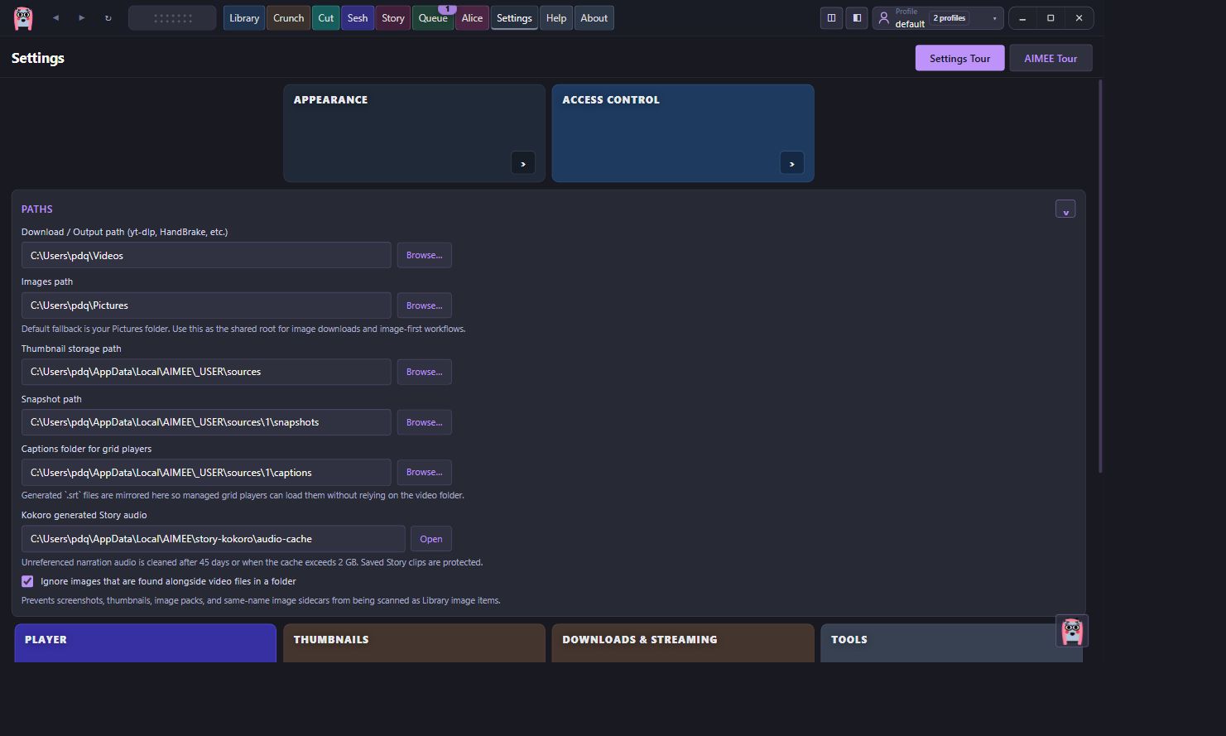This screenshot has height=736, width=1226.
Task: Click the profile person icon
Action: click(x=884, y=18)
